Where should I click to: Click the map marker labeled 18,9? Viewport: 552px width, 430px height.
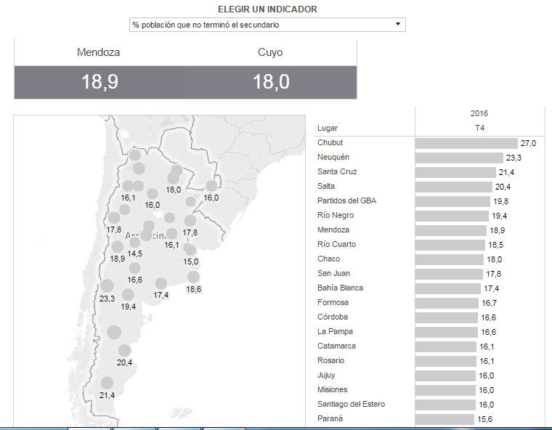tap(117, 247)
